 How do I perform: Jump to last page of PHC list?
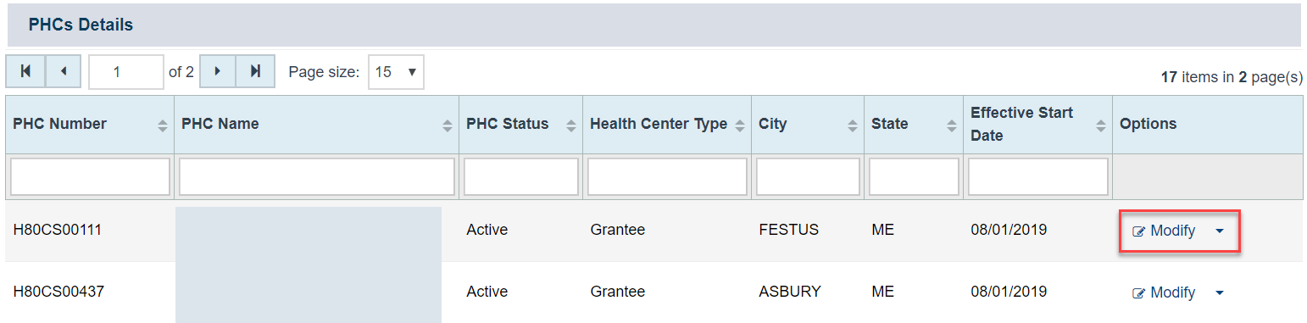tap(255, 72)
